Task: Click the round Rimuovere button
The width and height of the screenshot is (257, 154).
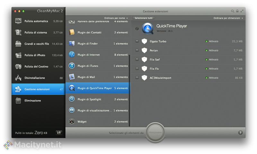Action: coord(155,133)
